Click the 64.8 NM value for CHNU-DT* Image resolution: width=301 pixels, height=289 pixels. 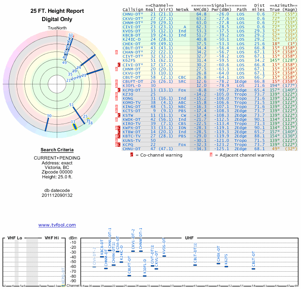click(x=201, y=14)
